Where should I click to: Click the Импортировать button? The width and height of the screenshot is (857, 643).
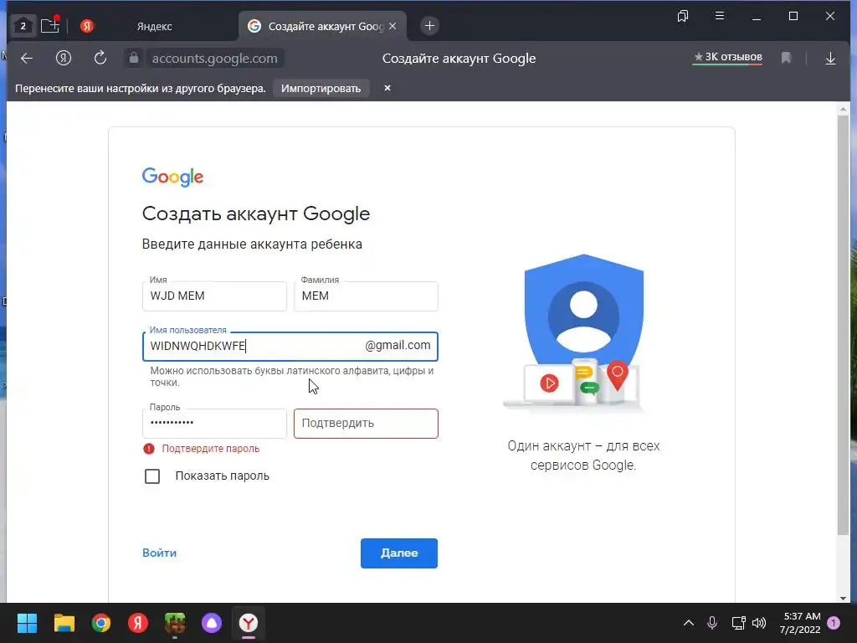(x=321, y=89)
